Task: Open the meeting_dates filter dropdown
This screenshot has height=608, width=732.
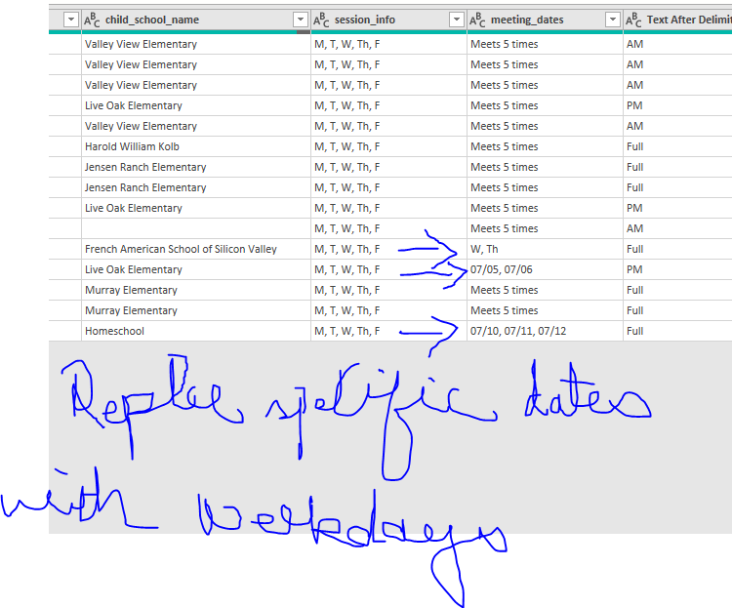Action: point(612,20)
